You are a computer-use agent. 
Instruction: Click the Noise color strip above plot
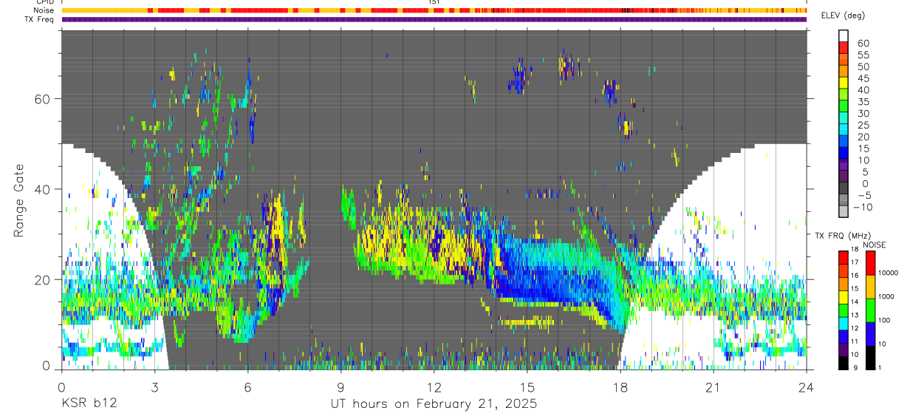point(434,10)
